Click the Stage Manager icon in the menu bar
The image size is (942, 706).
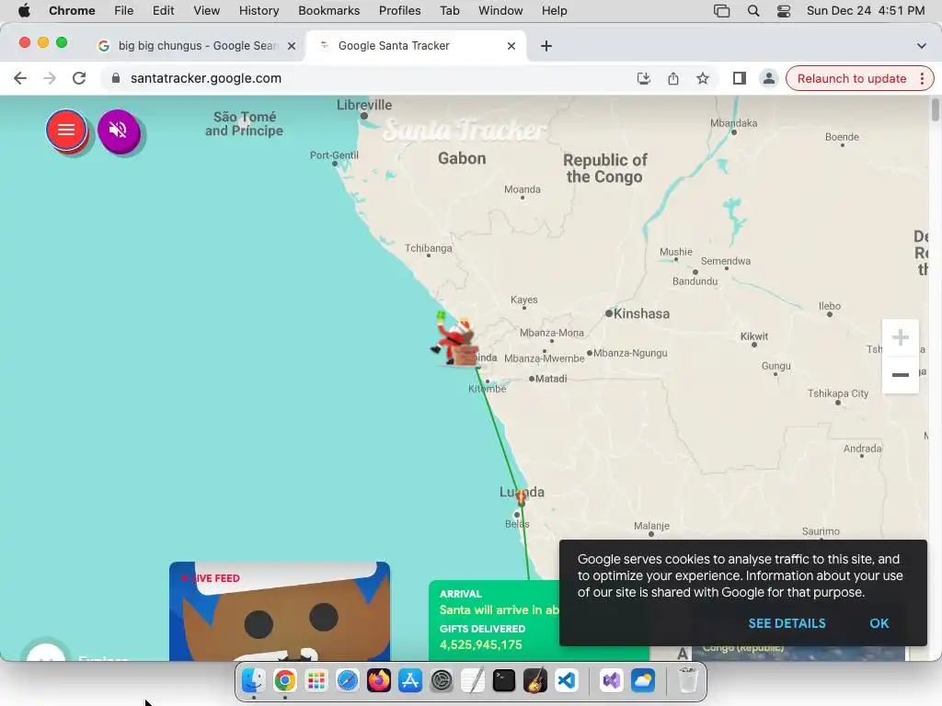coord(721,11)
